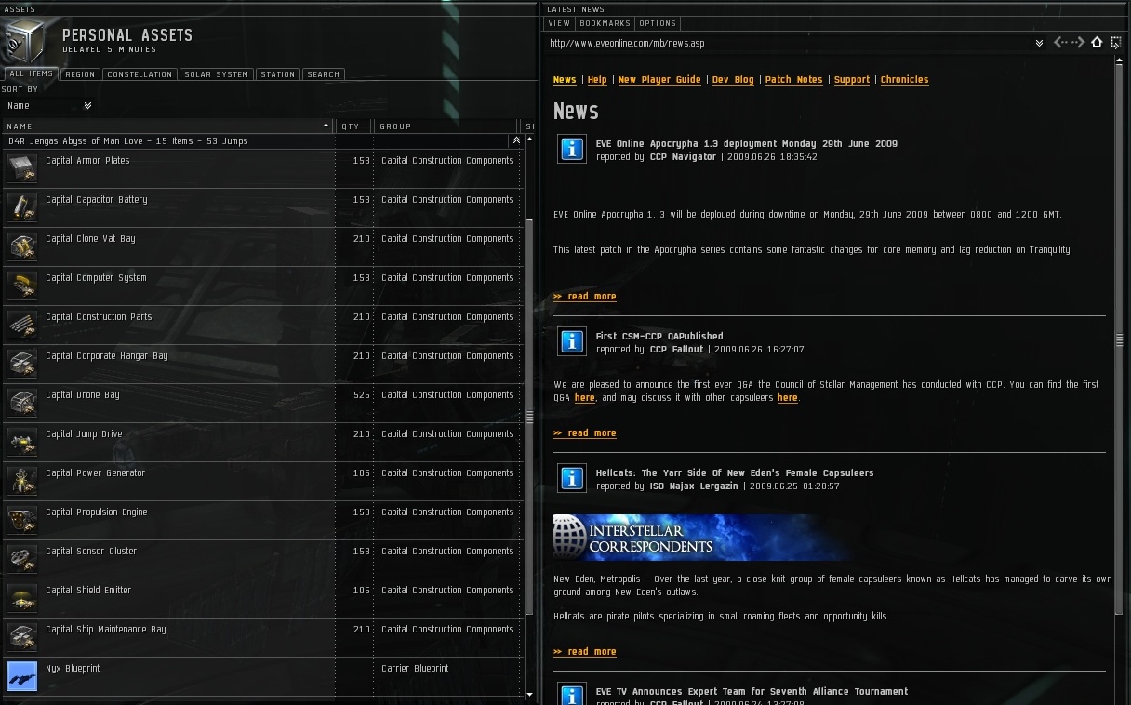Click the Qty column header
This screenshot has width=1131, height=705.
pyautogui.click(x=353, y=126)
